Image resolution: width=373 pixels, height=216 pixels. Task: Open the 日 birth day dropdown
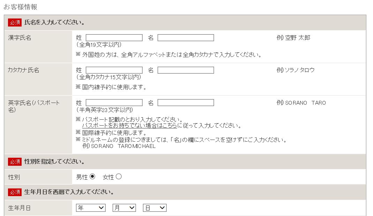(155, 208)
